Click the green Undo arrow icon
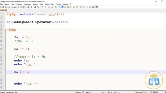The image size is (166, 93). [x=28, y=7]
